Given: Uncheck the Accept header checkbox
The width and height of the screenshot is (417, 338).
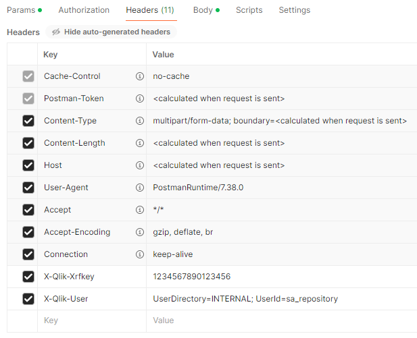Looking at the screenshot, I should click(x=28, y=210).
